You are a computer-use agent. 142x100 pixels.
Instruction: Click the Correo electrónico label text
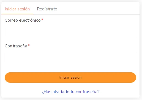(x=23, y=20)
